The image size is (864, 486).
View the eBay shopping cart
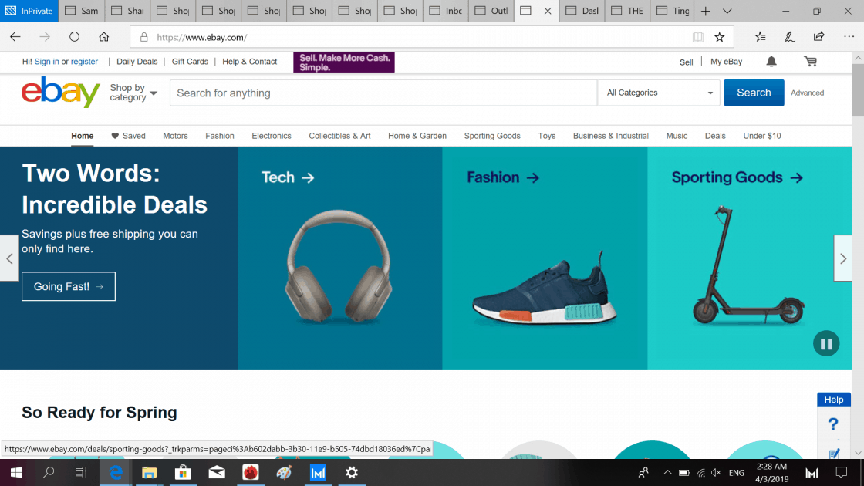pyautogui.click(x=810, y=61)
